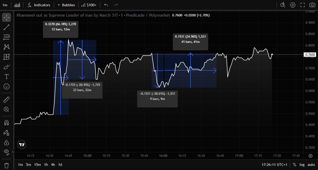Open the Fibonacci and Gann tools
318x170 pixels.
click(7, 37)
